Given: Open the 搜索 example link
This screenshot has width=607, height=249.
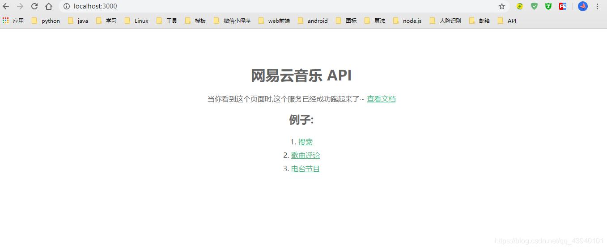Looking at the screenshot, I should pyautogui.click(x=306, y=142).
